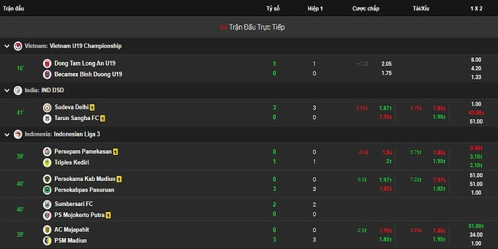Open the PSM Madiun team link
498x249 pixels.
pyautogui.click(x=70, y=241)
